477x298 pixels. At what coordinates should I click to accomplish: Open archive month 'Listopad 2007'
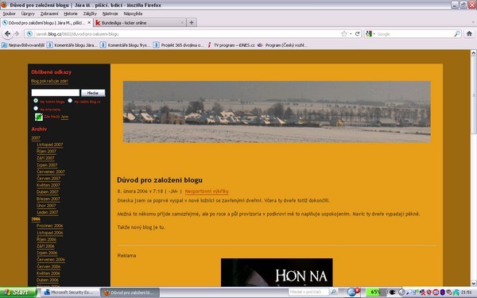(50, 145)
